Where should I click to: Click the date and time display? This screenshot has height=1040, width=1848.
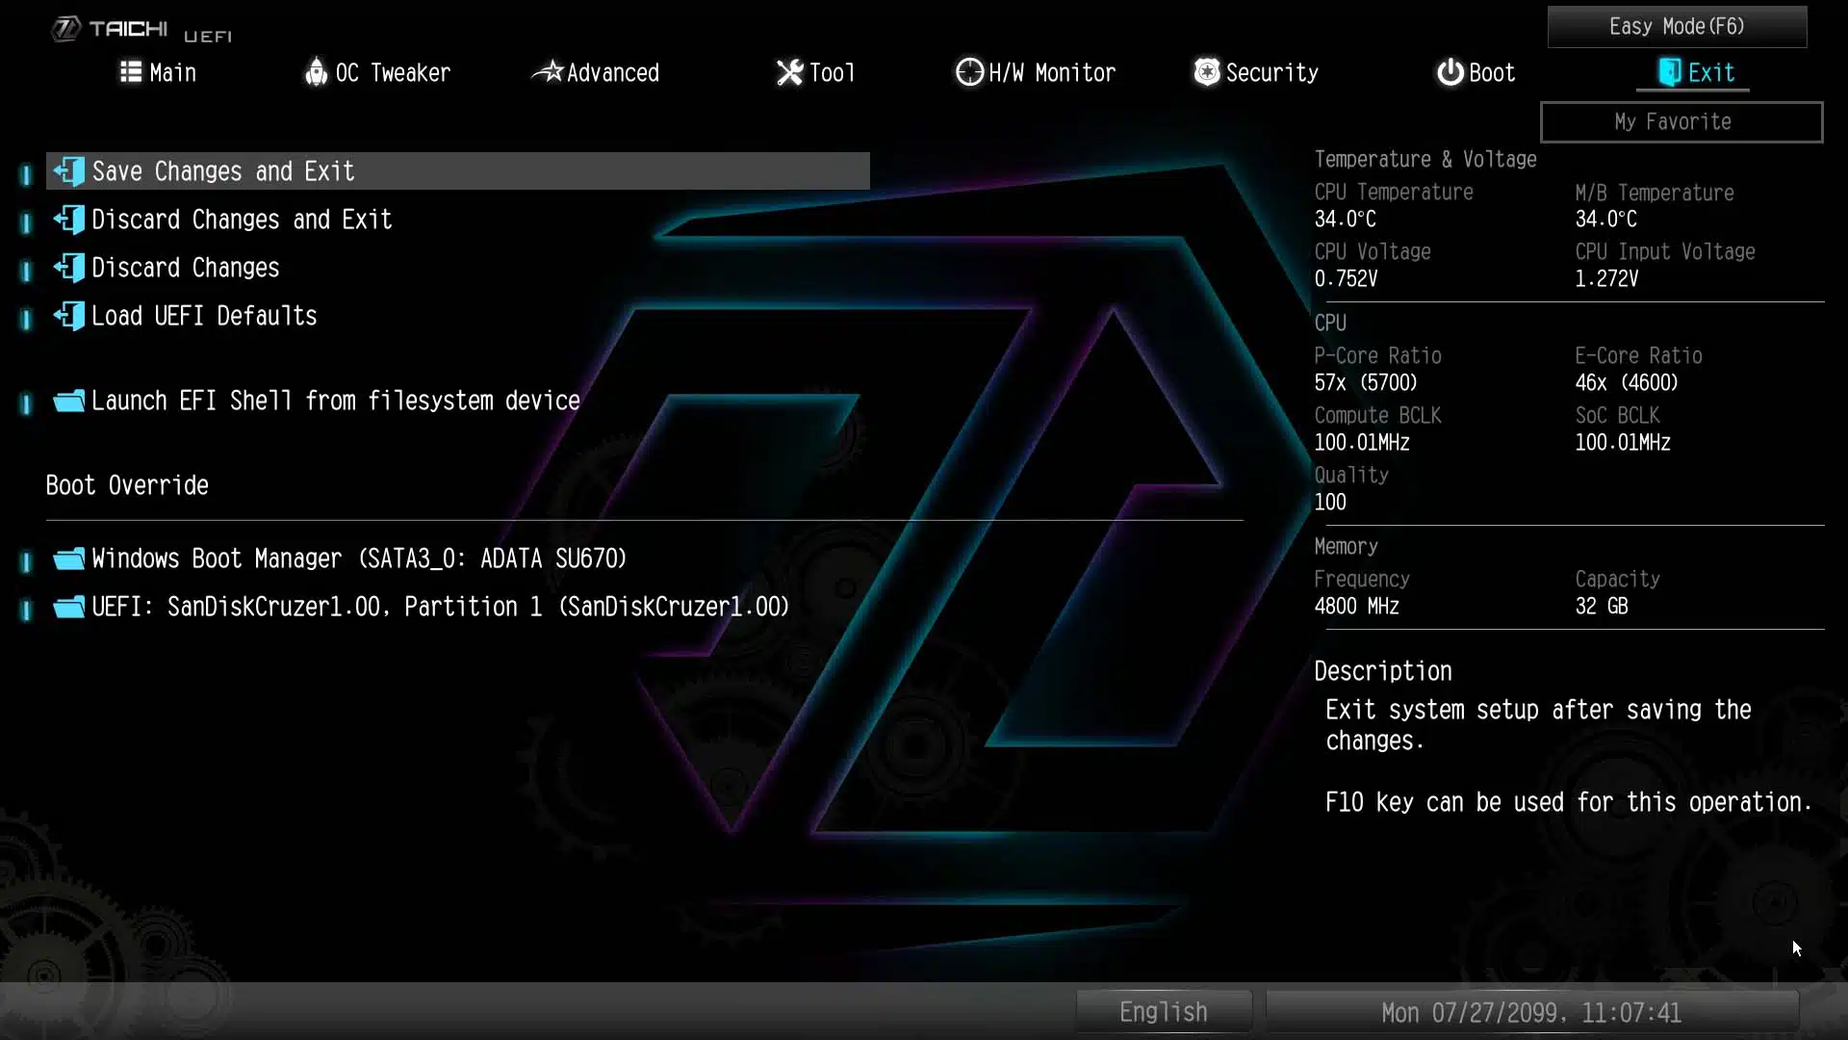1531,1012
